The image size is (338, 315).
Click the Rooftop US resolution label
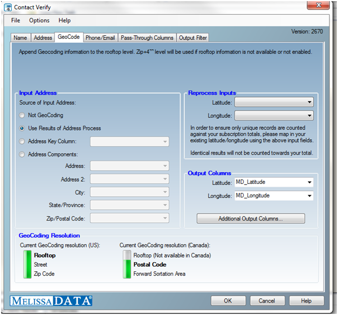click(x=45, y=255)
